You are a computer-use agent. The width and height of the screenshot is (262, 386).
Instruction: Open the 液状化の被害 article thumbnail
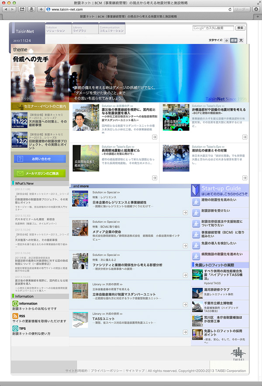tap(176, 158)
